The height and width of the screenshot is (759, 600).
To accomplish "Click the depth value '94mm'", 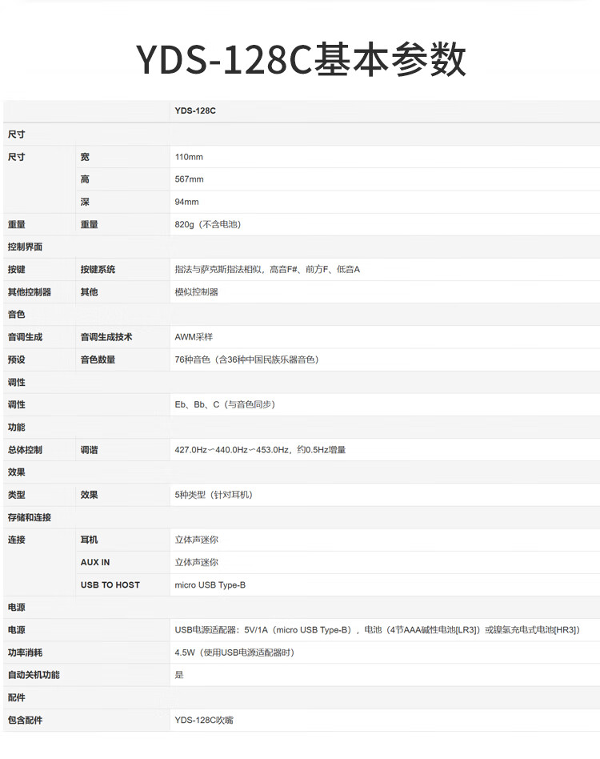I will pyautogui.click(x=186, y=202).
